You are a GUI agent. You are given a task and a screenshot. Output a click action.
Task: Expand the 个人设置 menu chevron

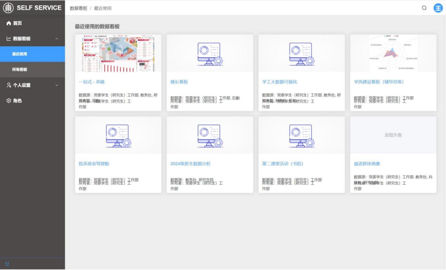point(57,85)
